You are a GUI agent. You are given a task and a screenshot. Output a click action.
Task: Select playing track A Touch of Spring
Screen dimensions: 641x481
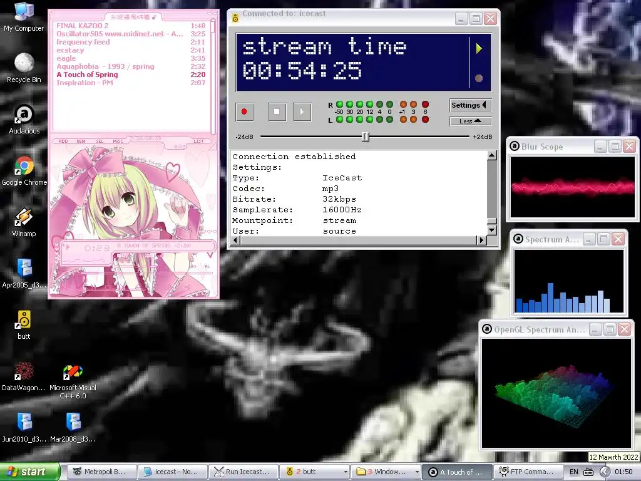(x=131, y=75)
